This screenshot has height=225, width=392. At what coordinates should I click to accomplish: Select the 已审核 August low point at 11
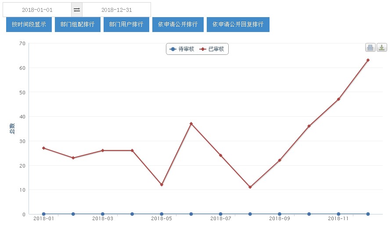point(250,187)
